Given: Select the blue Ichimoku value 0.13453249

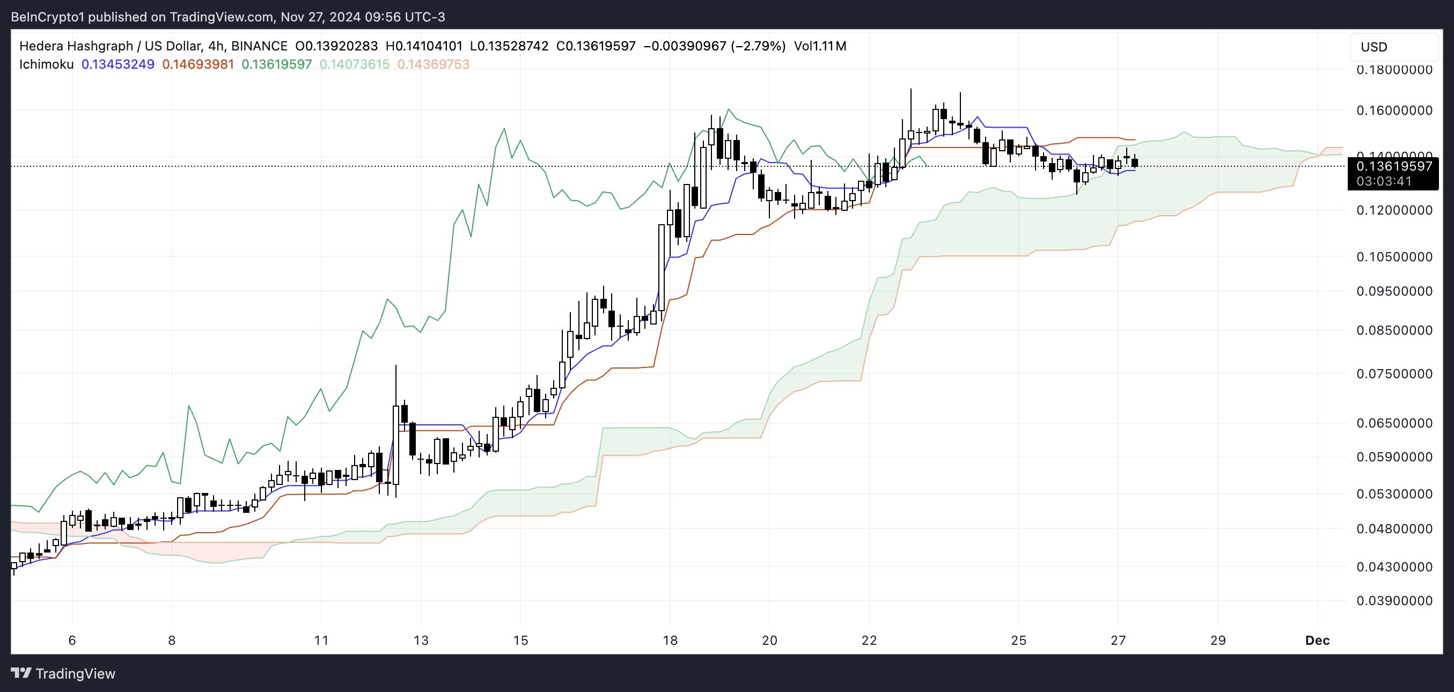Looking at the screenshot, I should 118,64.
